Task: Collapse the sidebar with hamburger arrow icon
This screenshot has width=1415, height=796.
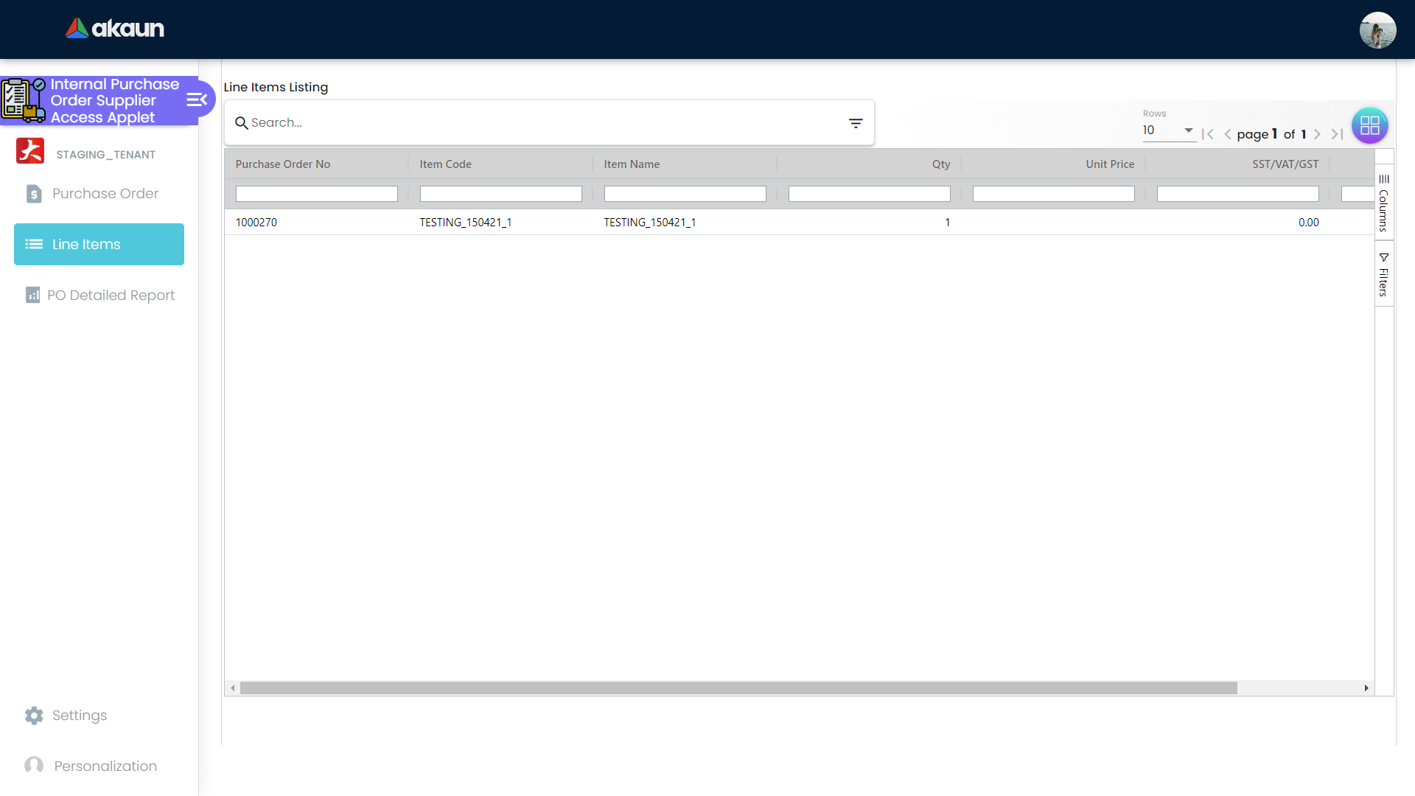Action: (196, 99)
